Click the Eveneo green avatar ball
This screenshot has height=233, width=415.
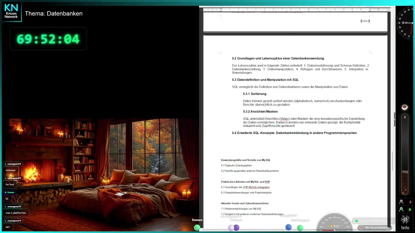point(197,227)
